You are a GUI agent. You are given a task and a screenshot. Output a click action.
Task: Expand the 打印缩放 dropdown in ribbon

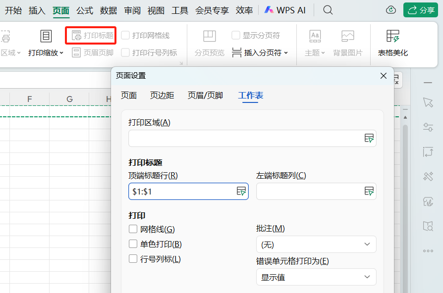pyautogui.click(x=46, y=52)
